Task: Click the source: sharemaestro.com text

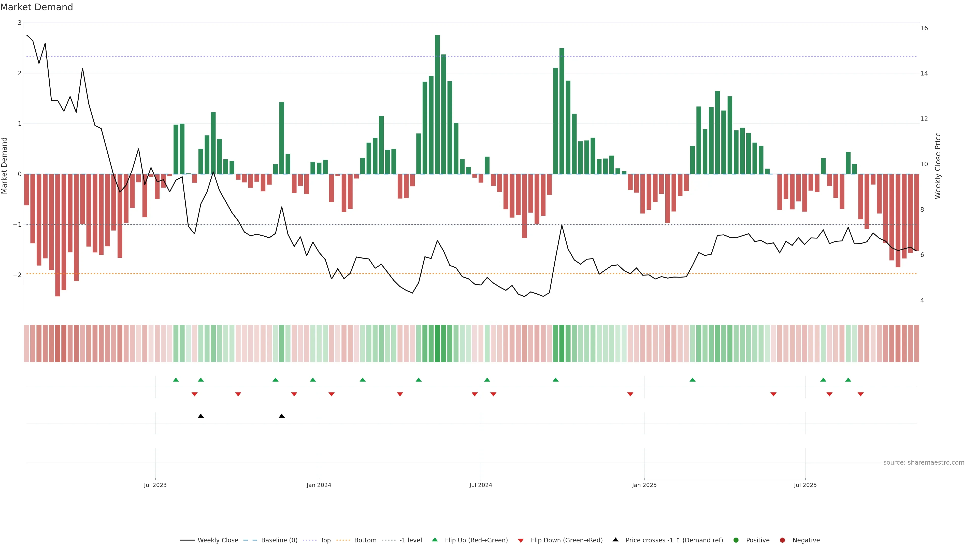Action: [924, 463]
